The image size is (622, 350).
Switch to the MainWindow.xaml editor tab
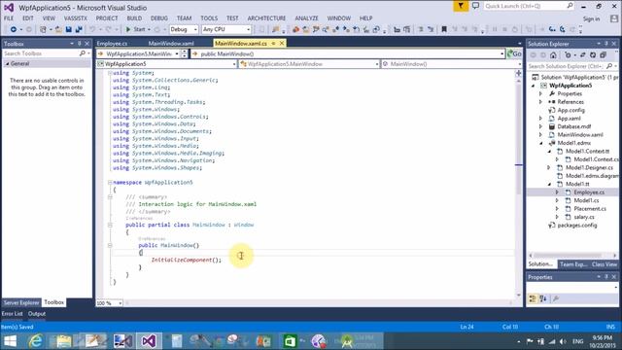171,43
